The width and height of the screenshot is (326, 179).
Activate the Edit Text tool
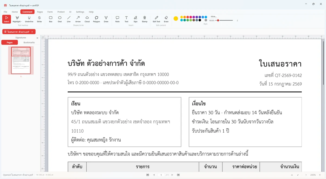pyautogui.click(x=156, y=19)
